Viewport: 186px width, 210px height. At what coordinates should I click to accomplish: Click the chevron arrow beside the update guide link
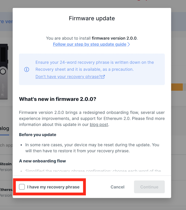[x=129, y=44]
